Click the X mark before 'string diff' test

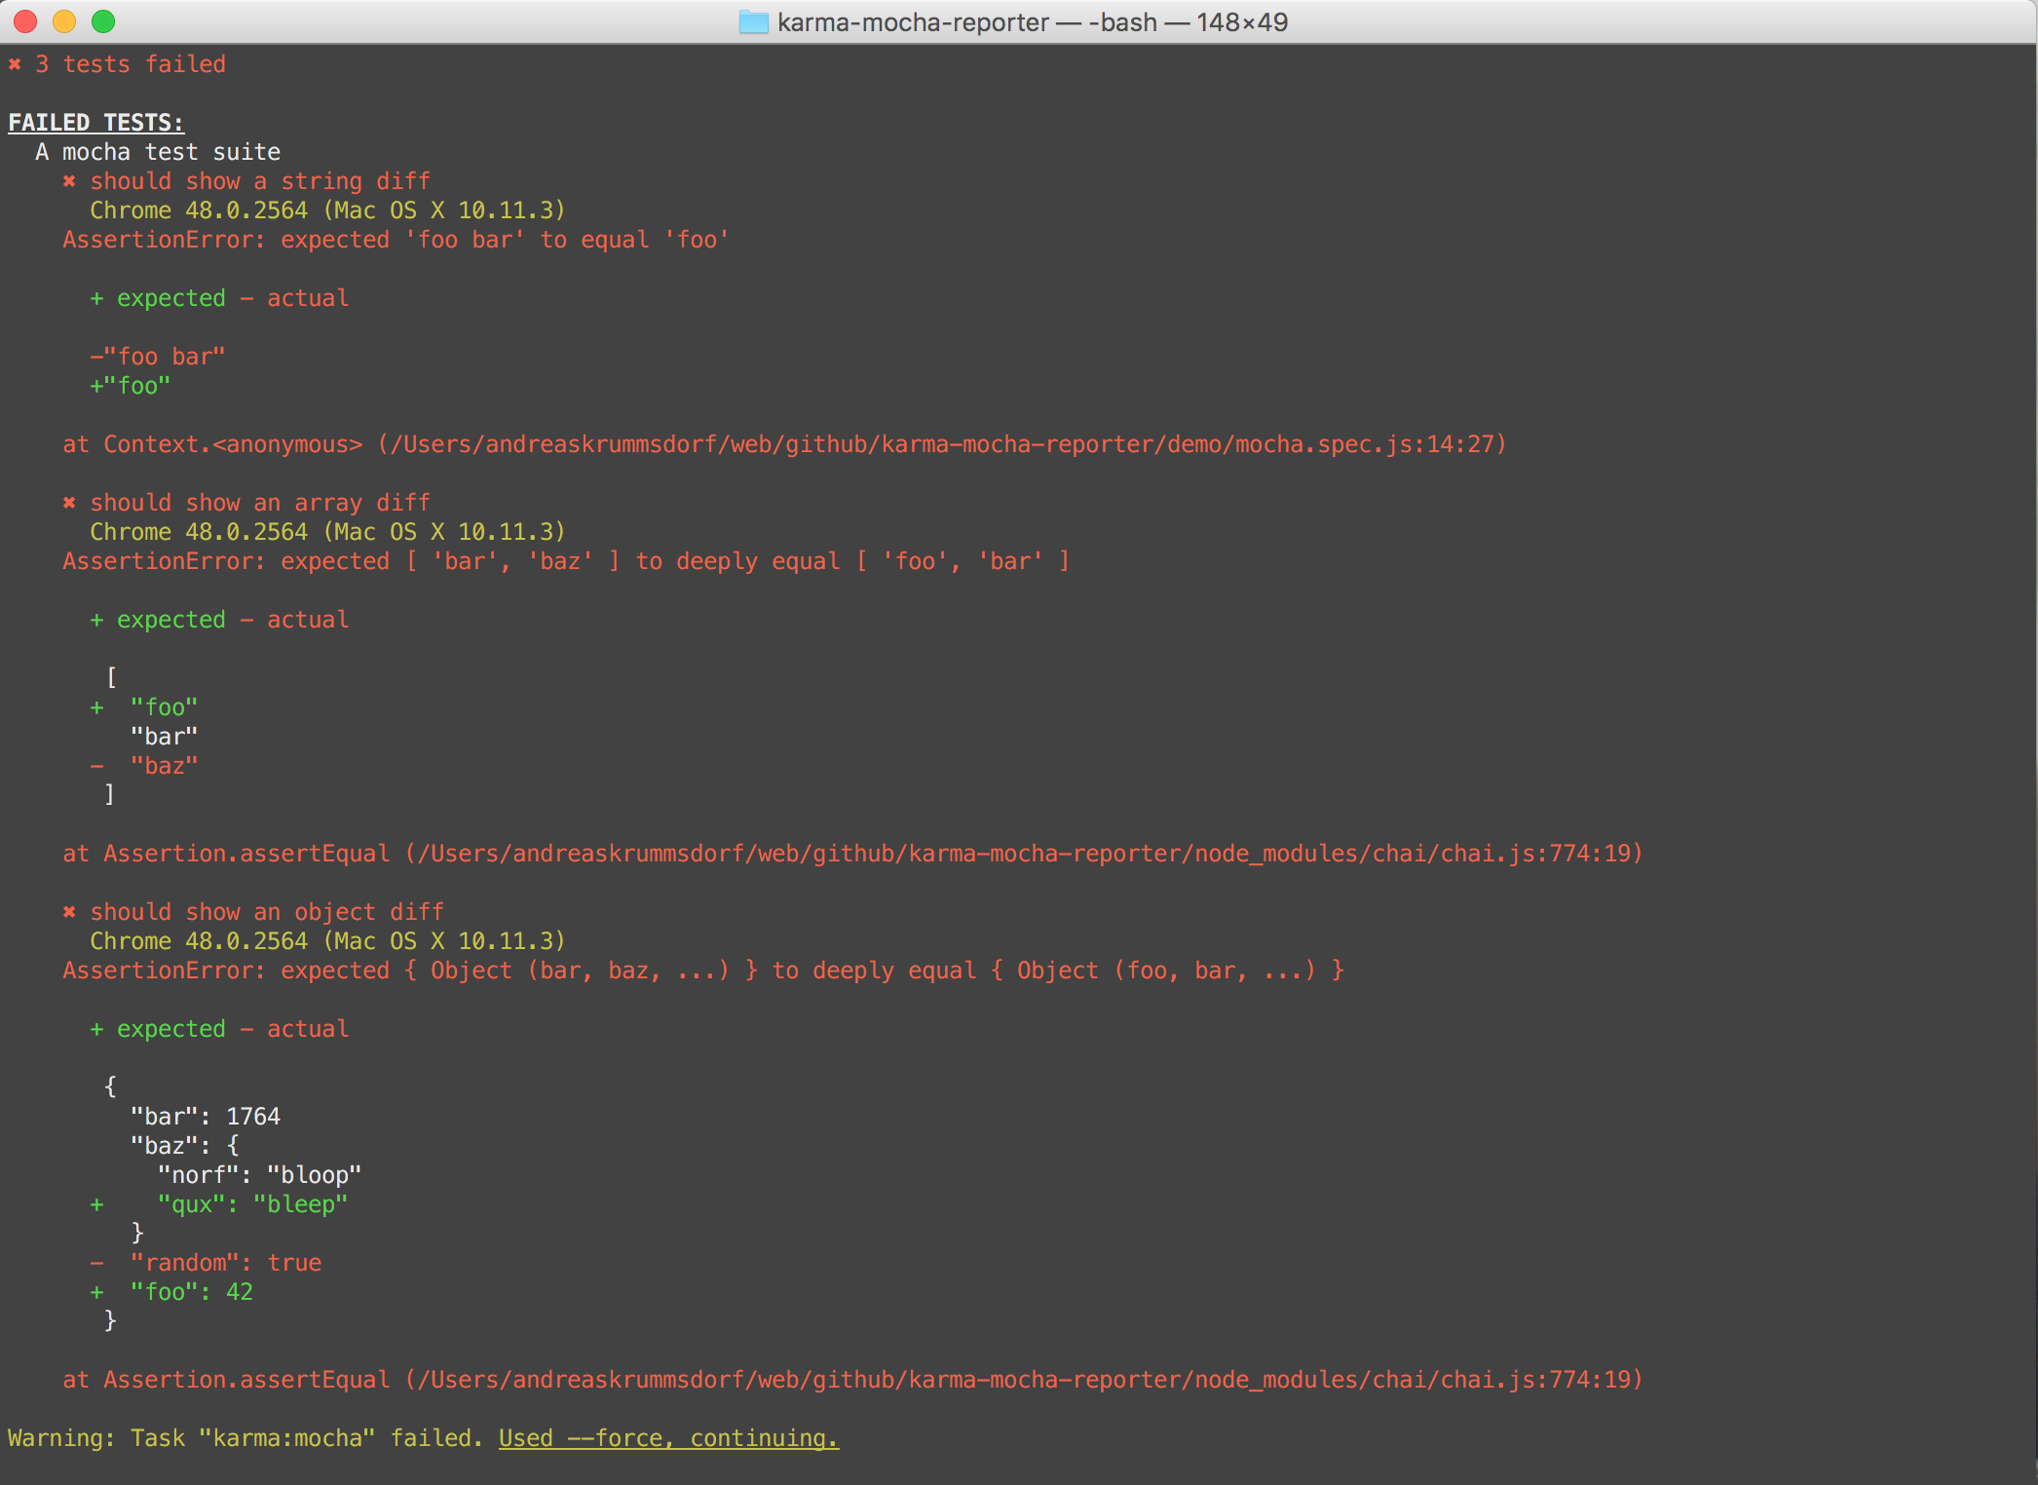(x=69, y=181)
